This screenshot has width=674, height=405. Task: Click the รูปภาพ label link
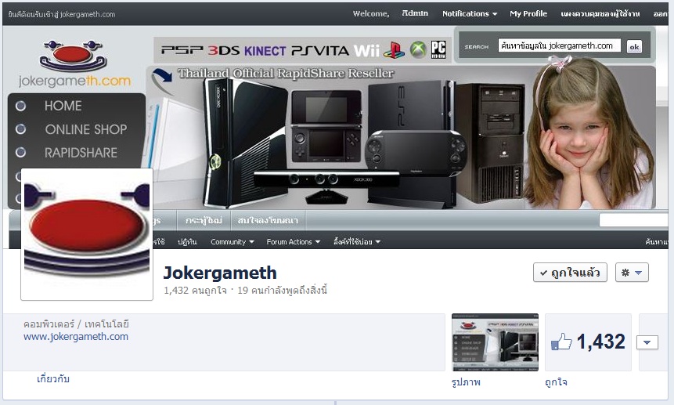tap(466, 381)
